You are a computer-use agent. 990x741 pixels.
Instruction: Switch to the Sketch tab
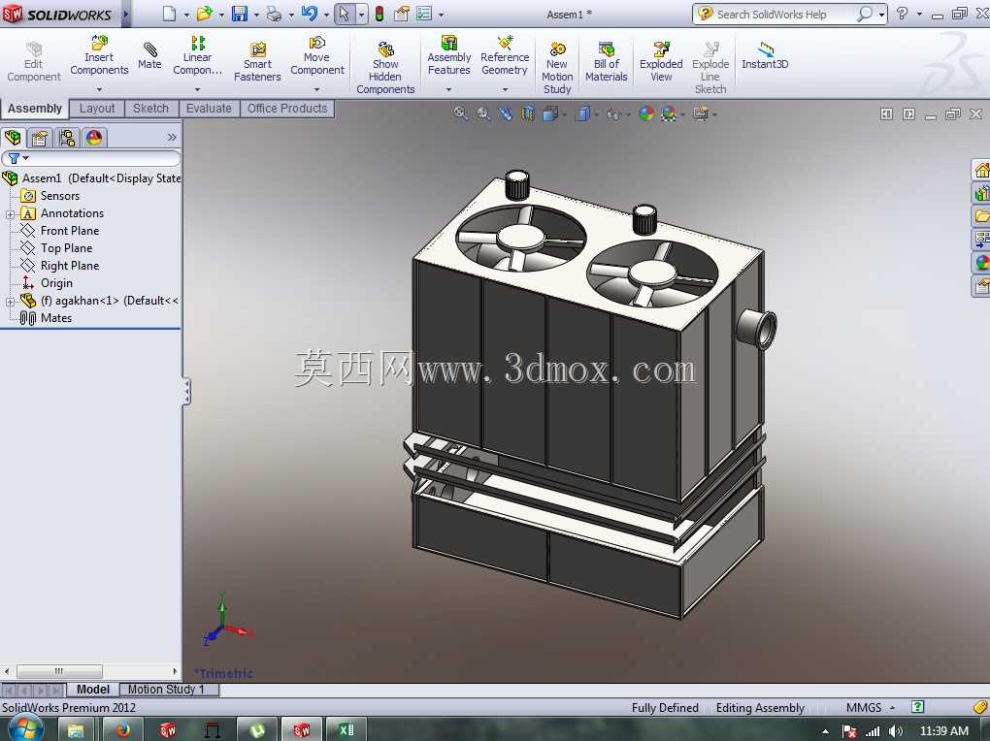pyautogui.click(x=150, y=109)
